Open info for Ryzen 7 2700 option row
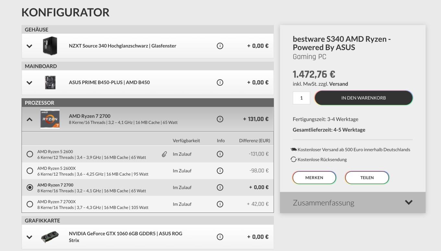The image size is (441, 251). 220,187
